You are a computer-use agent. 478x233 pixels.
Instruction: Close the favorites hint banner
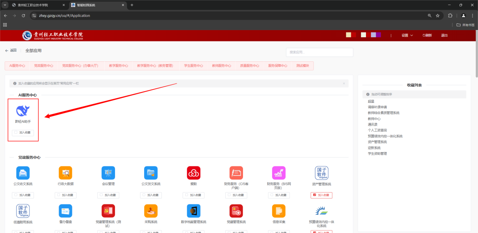tap(344, 83)
